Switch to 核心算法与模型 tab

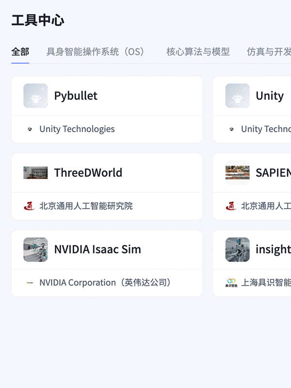[x=198, y=52]
